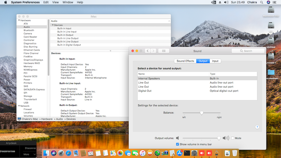Switch to Sound Effects tab
The height and width of the screenshot is (158, 281).
pyautogui.click(x=185, y=61)
